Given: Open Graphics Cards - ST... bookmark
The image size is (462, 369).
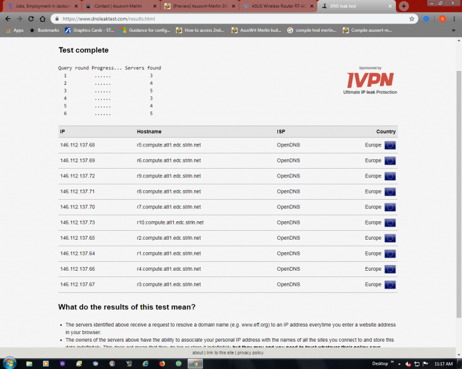Looking at the screenshot, I should 89,30.
